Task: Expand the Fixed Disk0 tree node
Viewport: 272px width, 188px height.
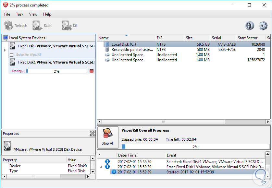Action: [x=5, y=50]
